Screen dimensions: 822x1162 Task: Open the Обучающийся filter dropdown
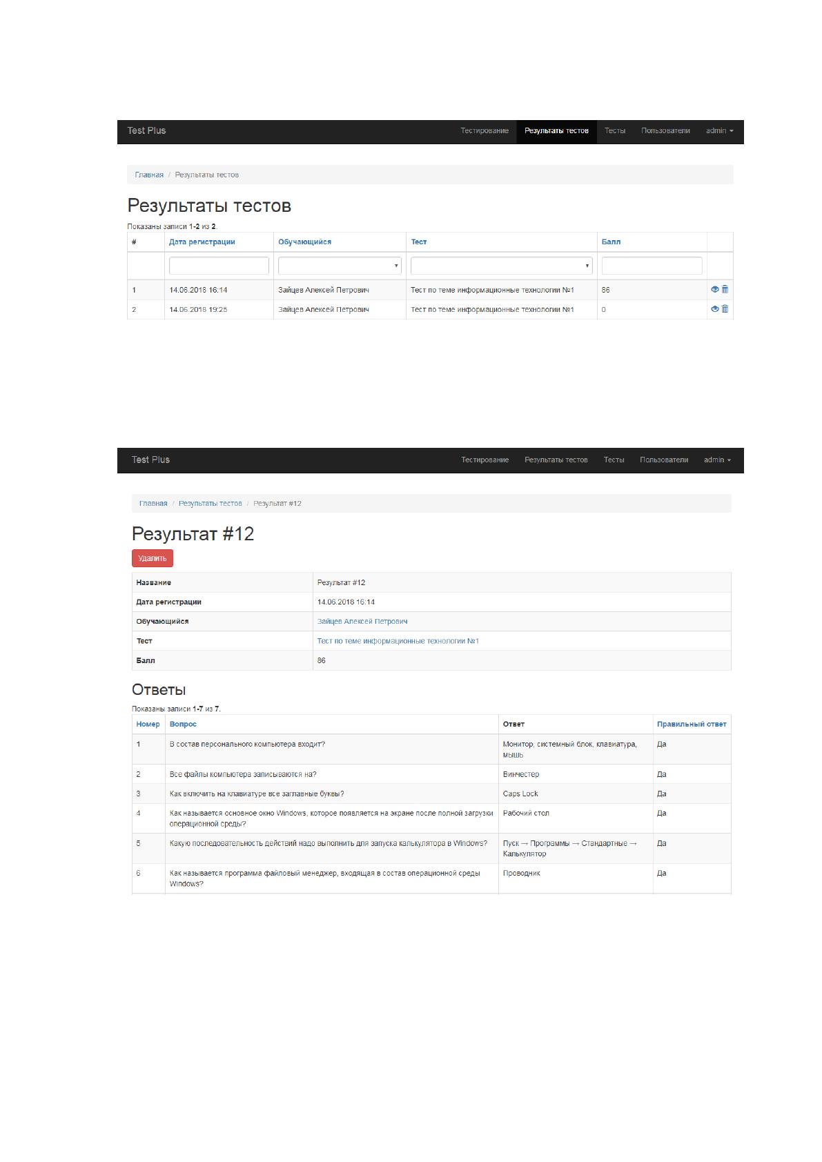coord(340,266)
